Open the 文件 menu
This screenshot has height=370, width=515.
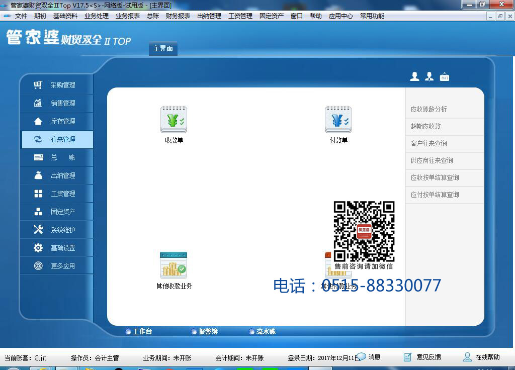21,16
